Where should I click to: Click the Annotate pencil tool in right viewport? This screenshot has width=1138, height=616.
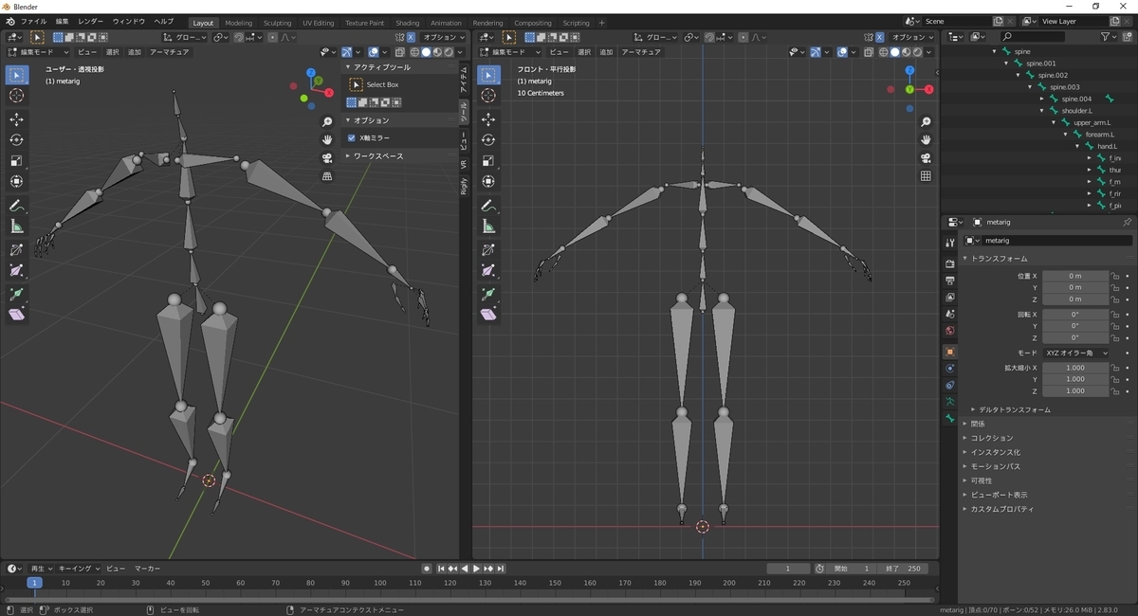pos(488,206)
